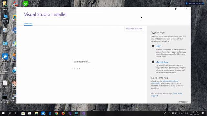
Task: Click the Marketplace bag icon
Action: click(x=153, y=62)
